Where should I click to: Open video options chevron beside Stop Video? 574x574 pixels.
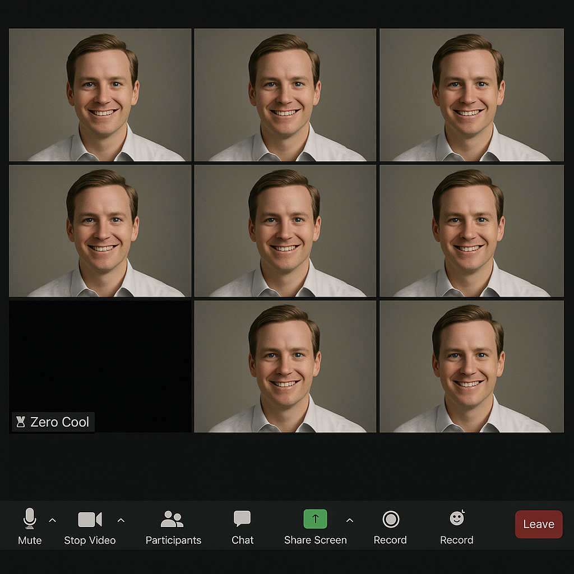[121, 520]
